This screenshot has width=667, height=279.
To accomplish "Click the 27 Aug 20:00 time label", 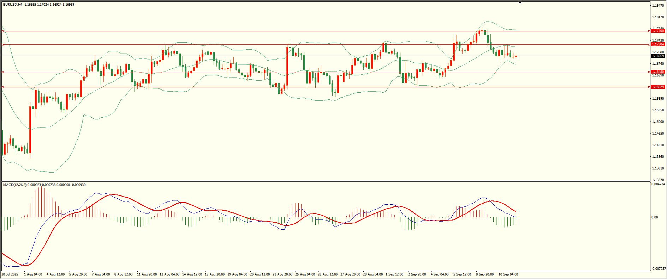I will pos(350,274).
